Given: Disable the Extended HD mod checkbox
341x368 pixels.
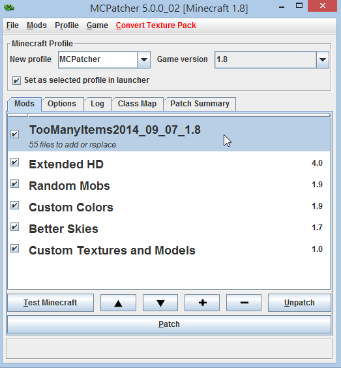Looking at the screenshot, I should [15, 162].
